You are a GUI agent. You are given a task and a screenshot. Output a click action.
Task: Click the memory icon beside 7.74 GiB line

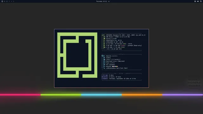click(x=104, y=47)
